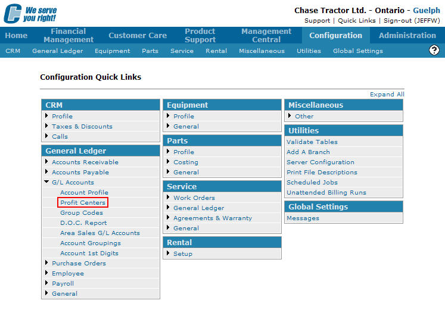Open Miscellaneous submenu item

point(262,51)
